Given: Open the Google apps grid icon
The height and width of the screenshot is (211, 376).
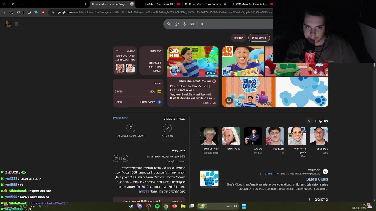Looking at the screenshot, I should [16, 24].
